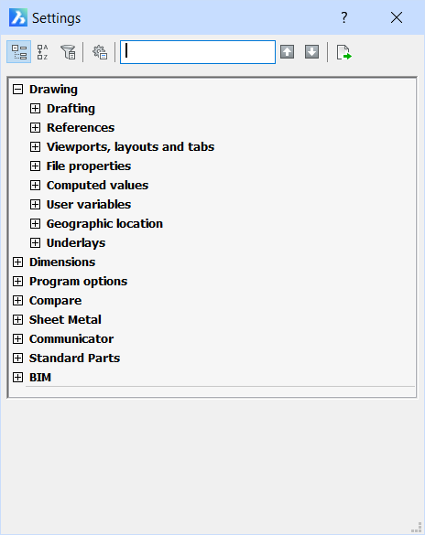Image resolution: width=425 pixels, height=535 pixels.
Task: Open the settings configuration gear icon
Action: tap(100, 52)
